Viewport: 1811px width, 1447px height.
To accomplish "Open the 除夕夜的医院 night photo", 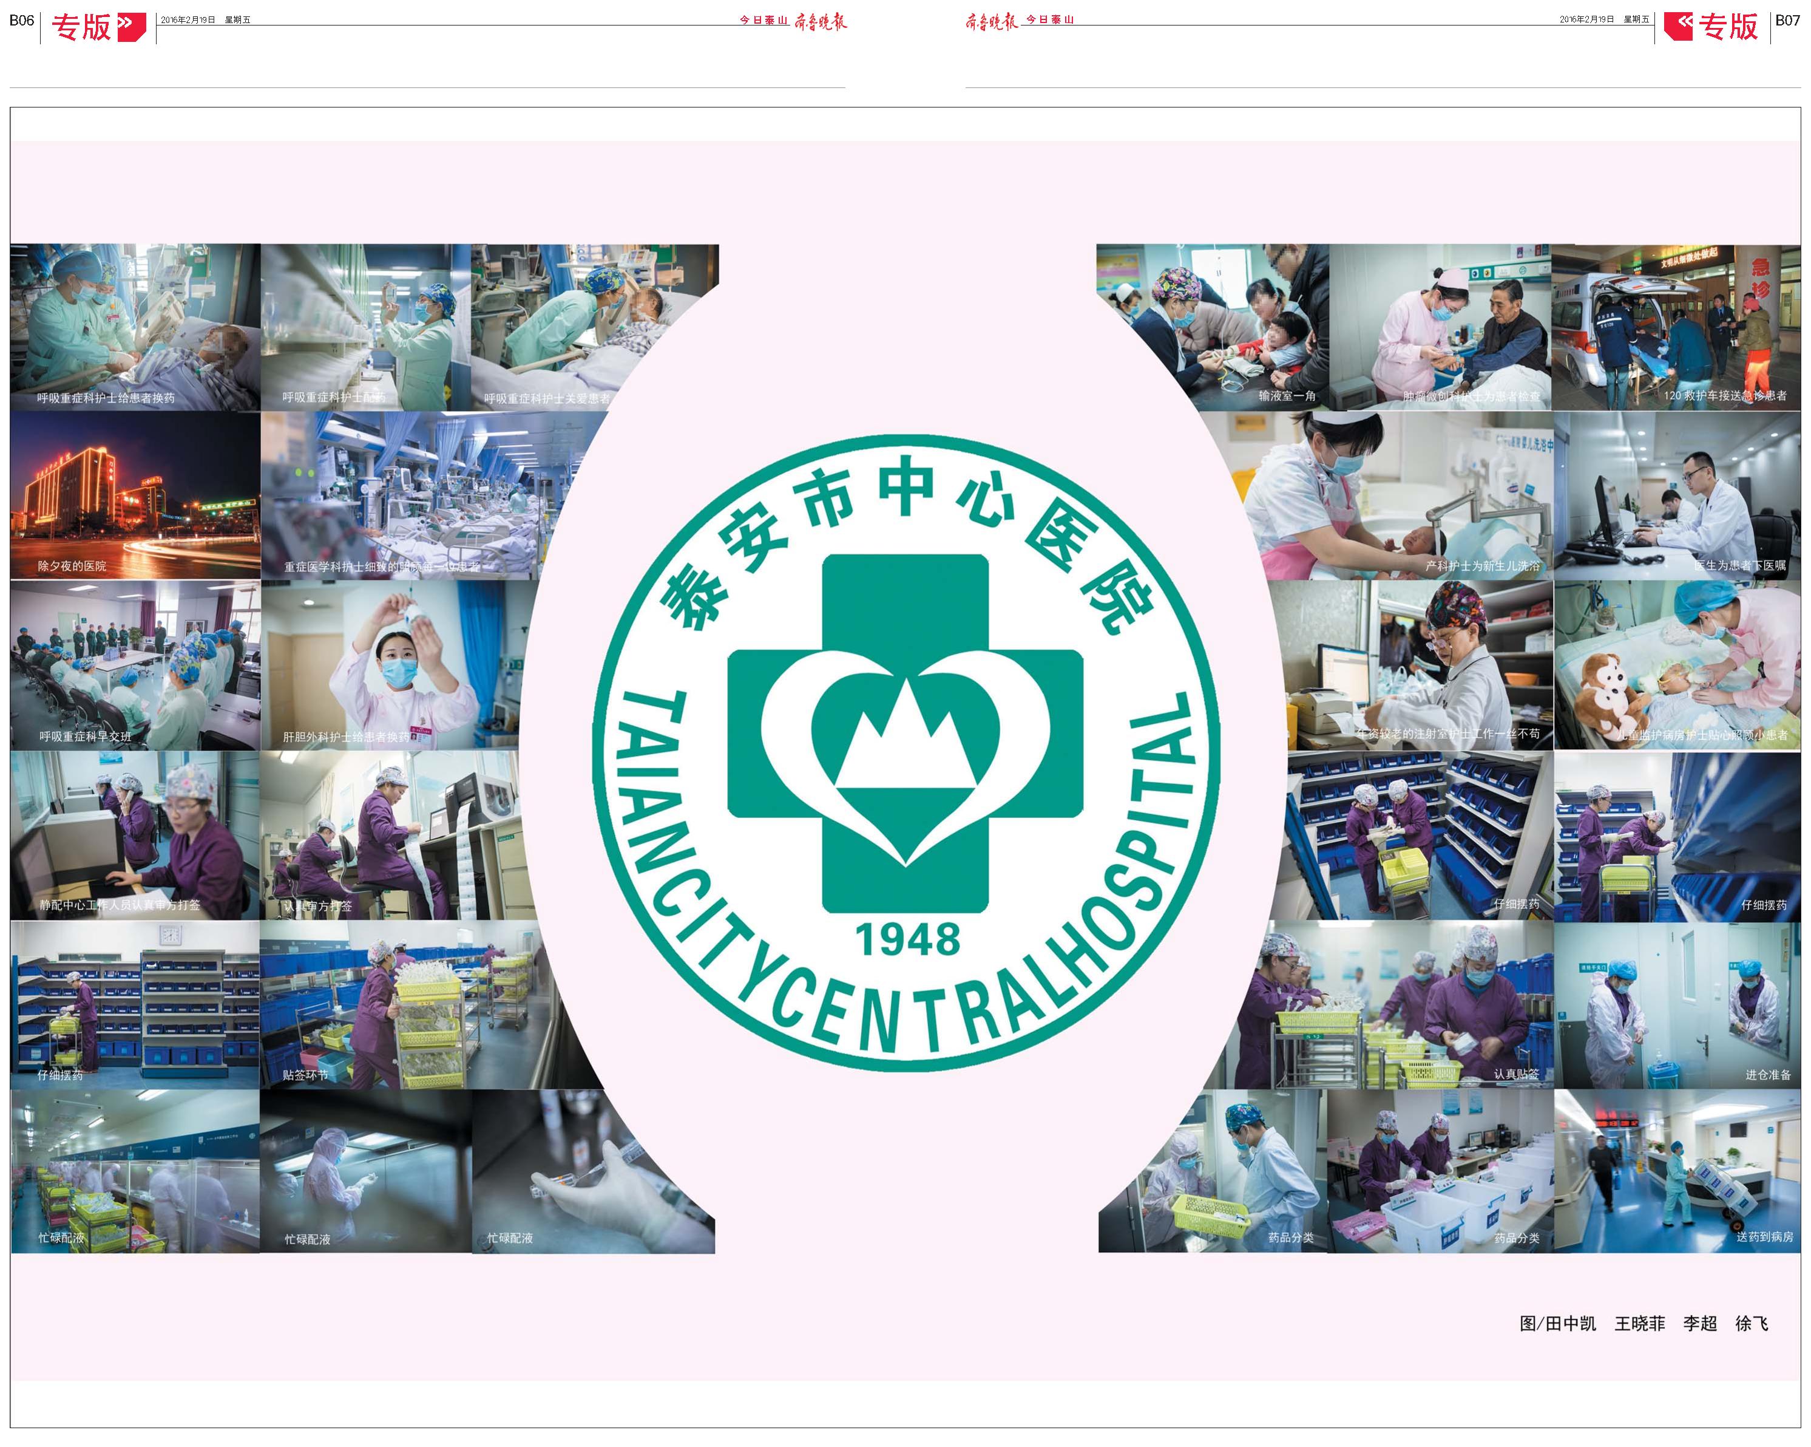I will (x=135, y=495).
